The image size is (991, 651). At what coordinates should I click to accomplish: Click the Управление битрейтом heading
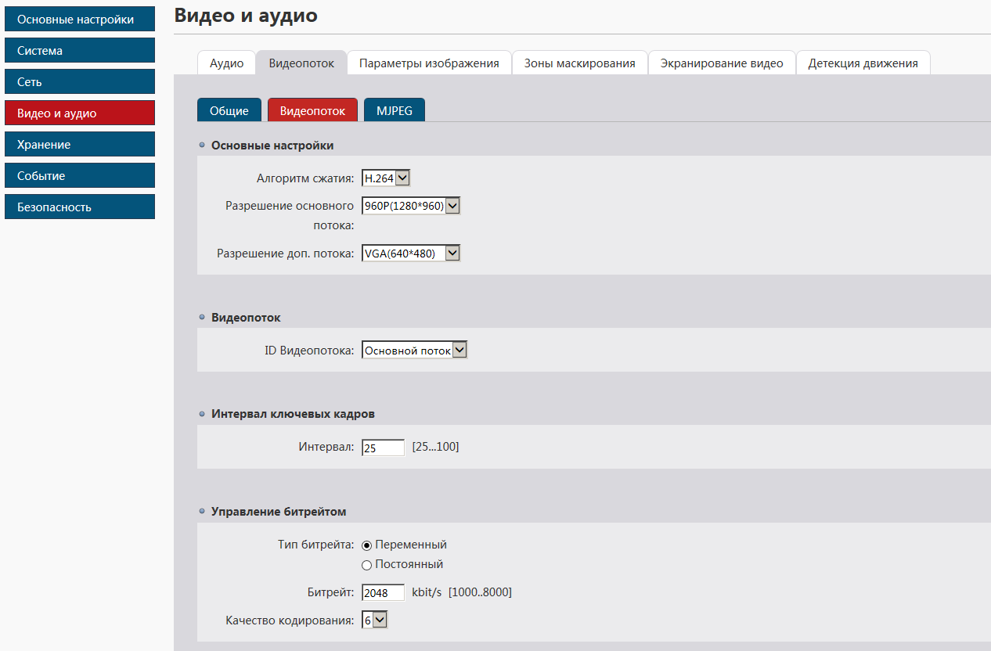click(279, 511)
